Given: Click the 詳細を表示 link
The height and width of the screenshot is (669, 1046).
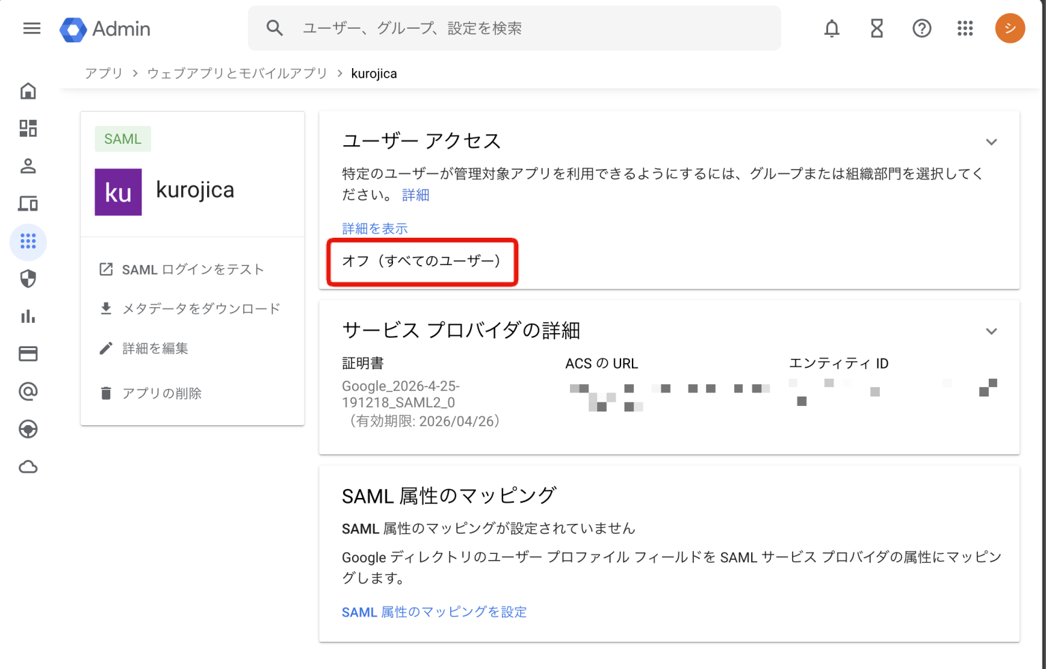Looking at the screenshot, I should point(375,228).
